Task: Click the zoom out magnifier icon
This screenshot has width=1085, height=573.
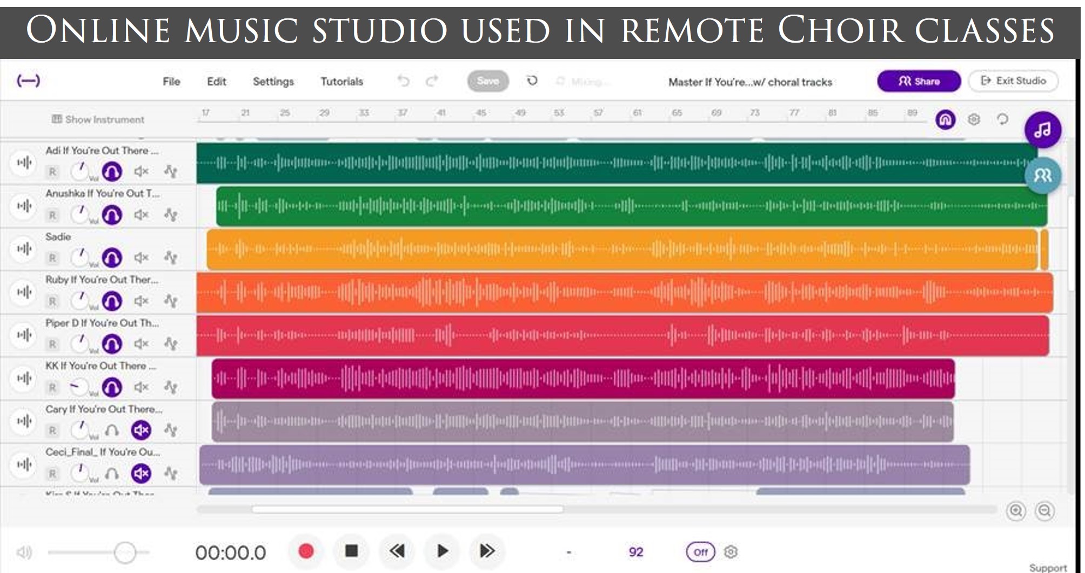Action: (x=1044, y=511)
